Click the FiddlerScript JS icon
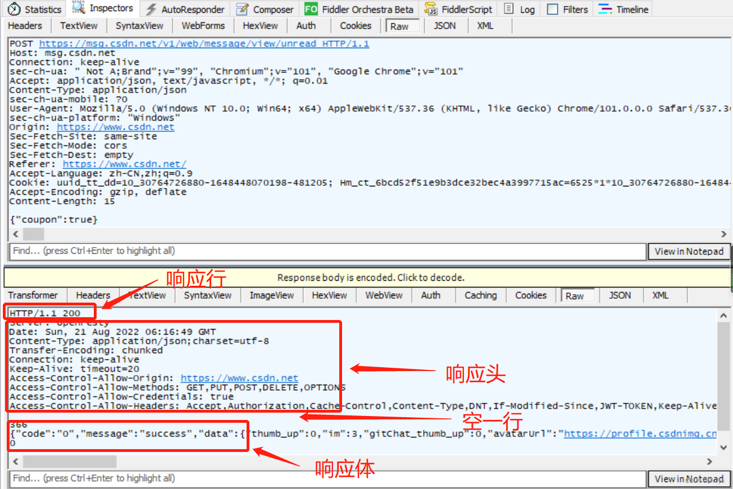This screenshot has height=489, width=733. tap(431, 9)
